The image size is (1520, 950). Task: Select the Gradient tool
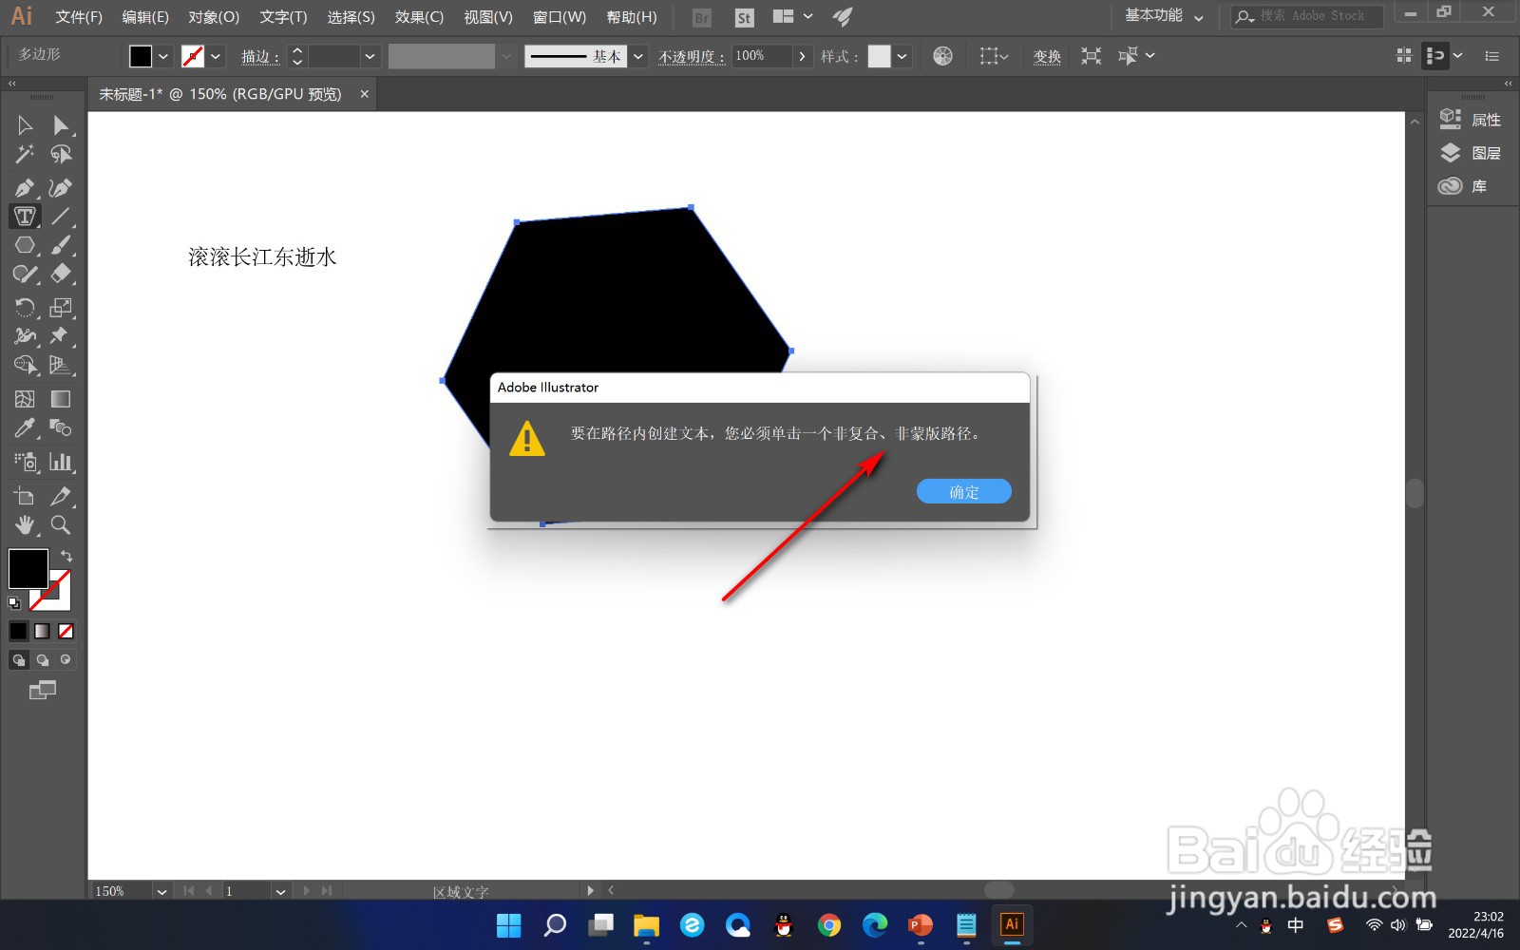60,399
